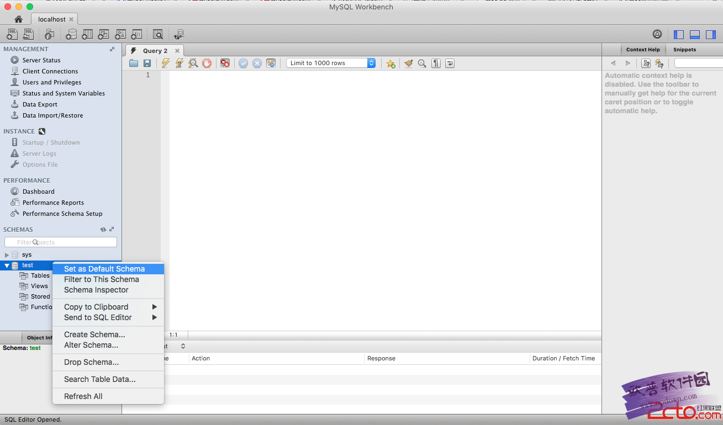This screenshot has width=723, height=425.
Task: Stop the running query using the stop icon
Action: tap(207, 63)
